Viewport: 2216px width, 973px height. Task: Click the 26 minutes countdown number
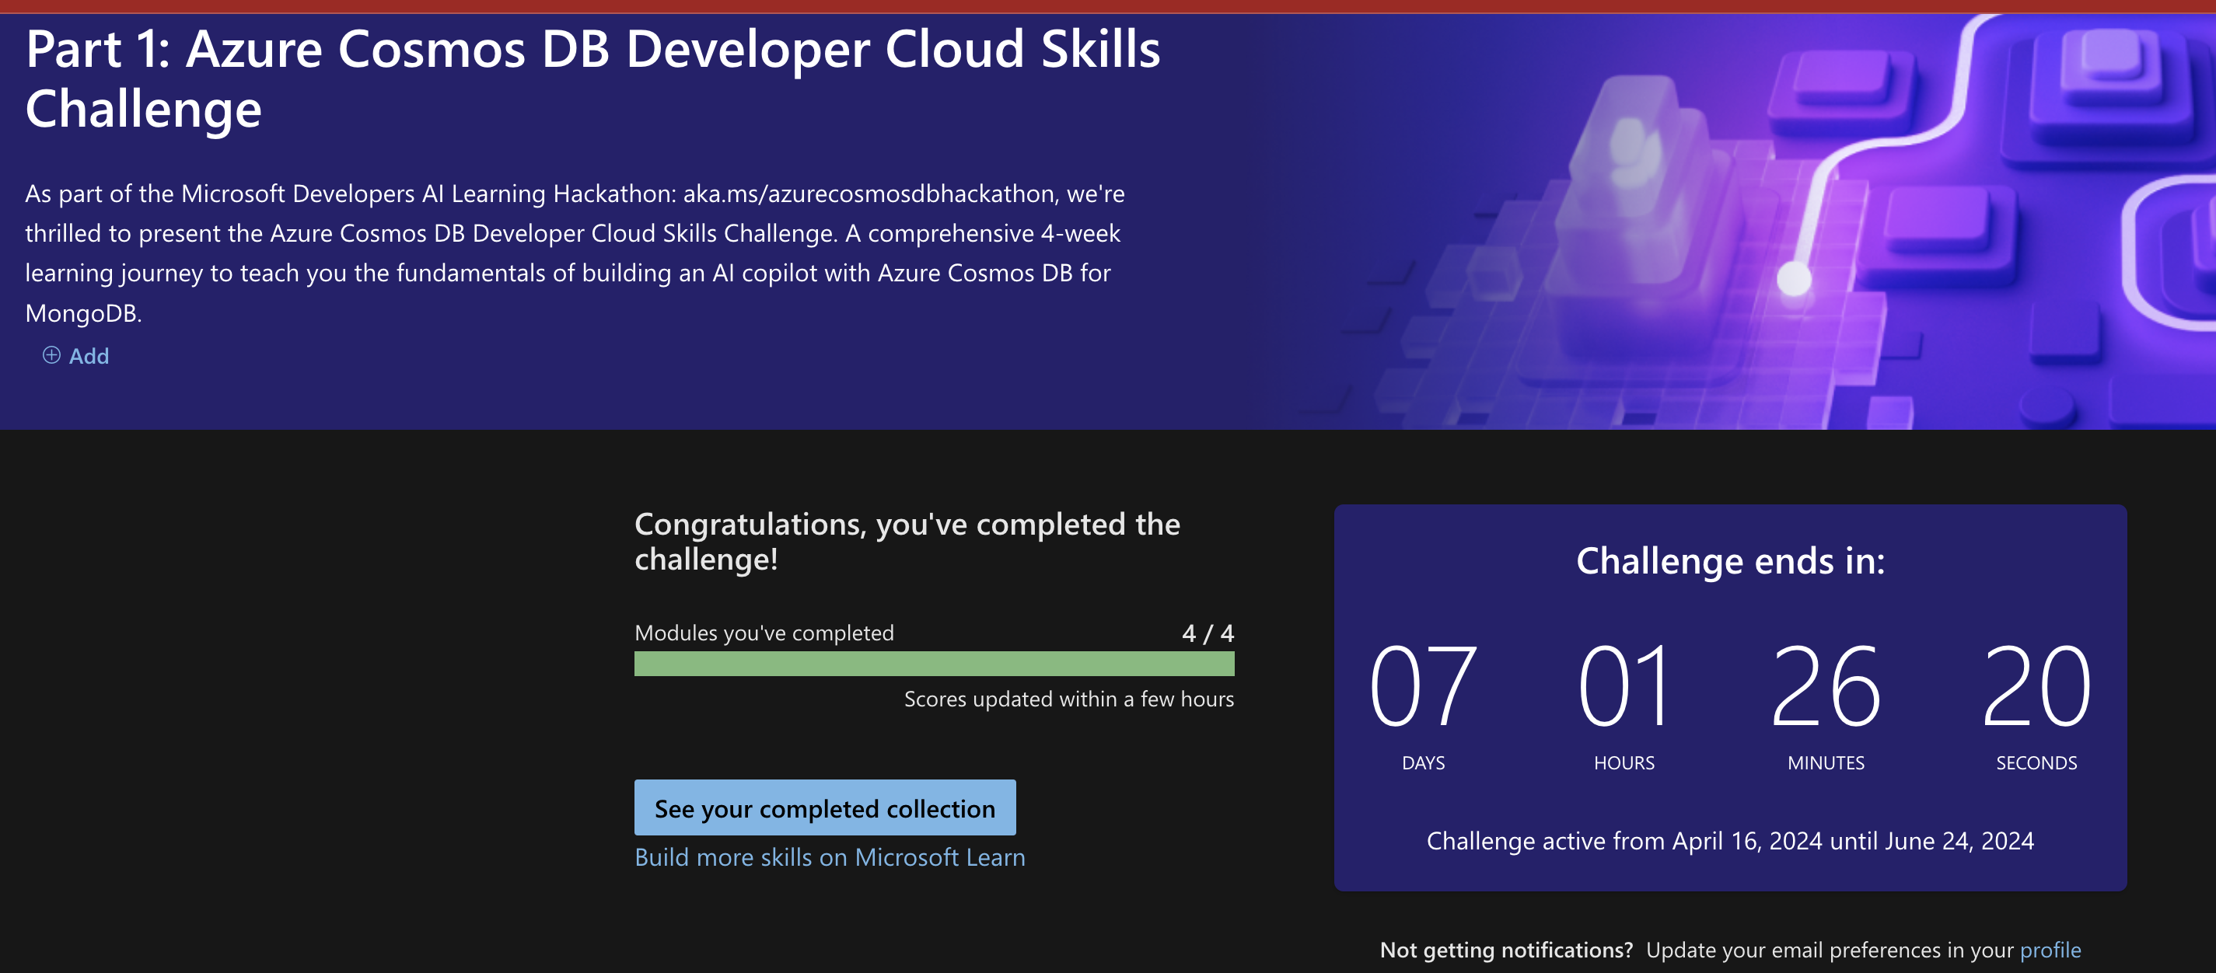[1826, 687]
